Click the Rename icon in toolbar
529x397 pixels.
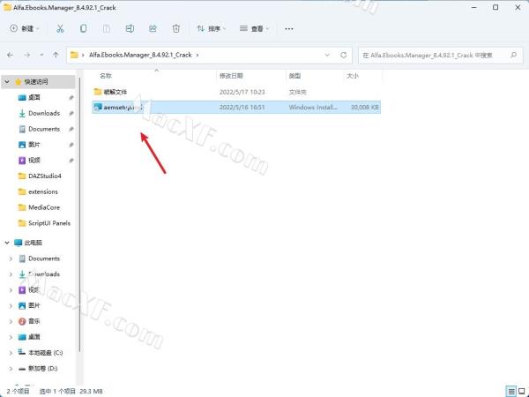(130, 28)
